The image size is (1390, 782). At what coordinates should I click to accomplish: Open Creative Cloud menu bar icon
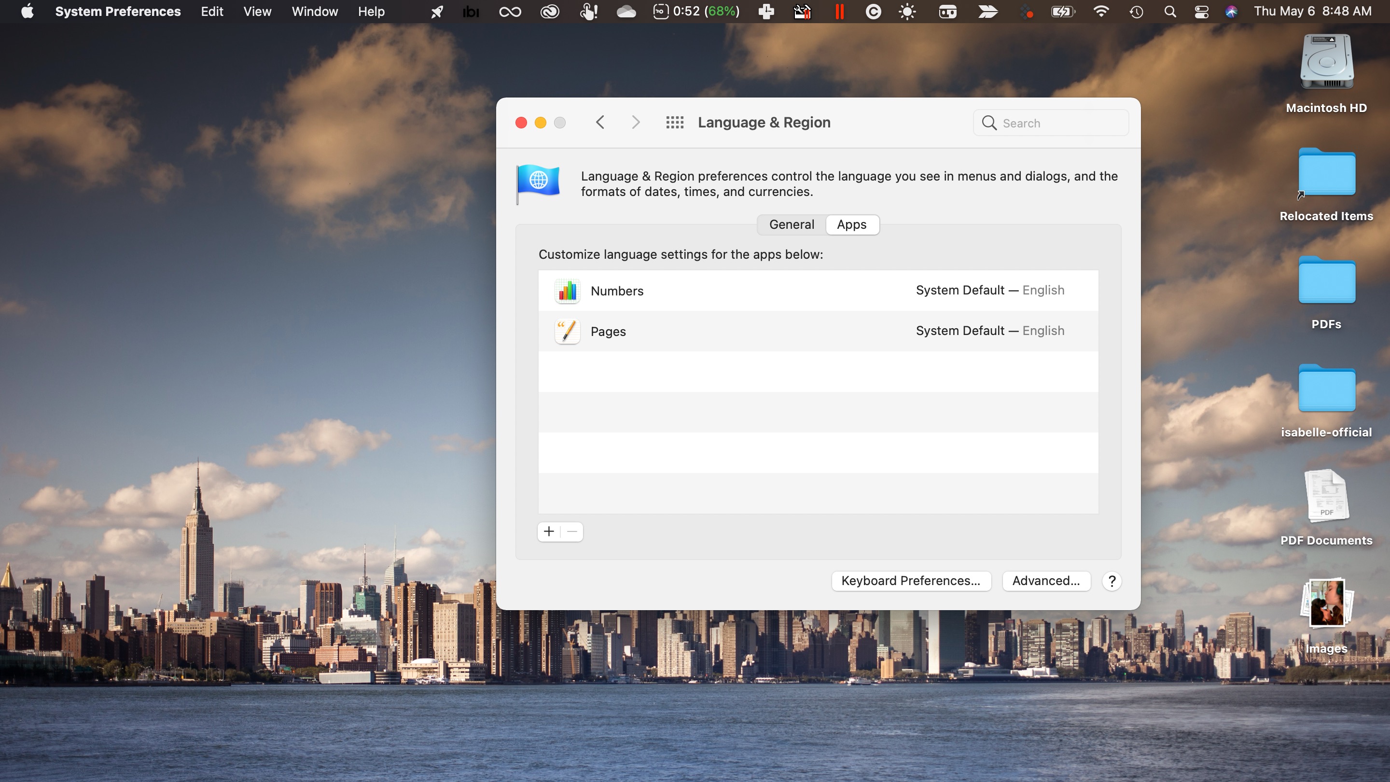[x=549, y=11]
